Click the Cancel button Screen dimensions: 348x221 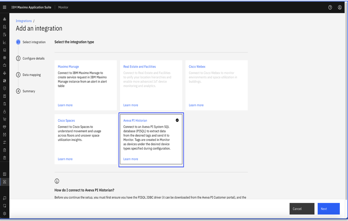(x=302, y=209)
